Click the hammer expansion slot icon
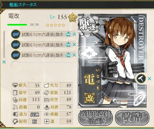 pyautogui.click(x=141, y=78)
